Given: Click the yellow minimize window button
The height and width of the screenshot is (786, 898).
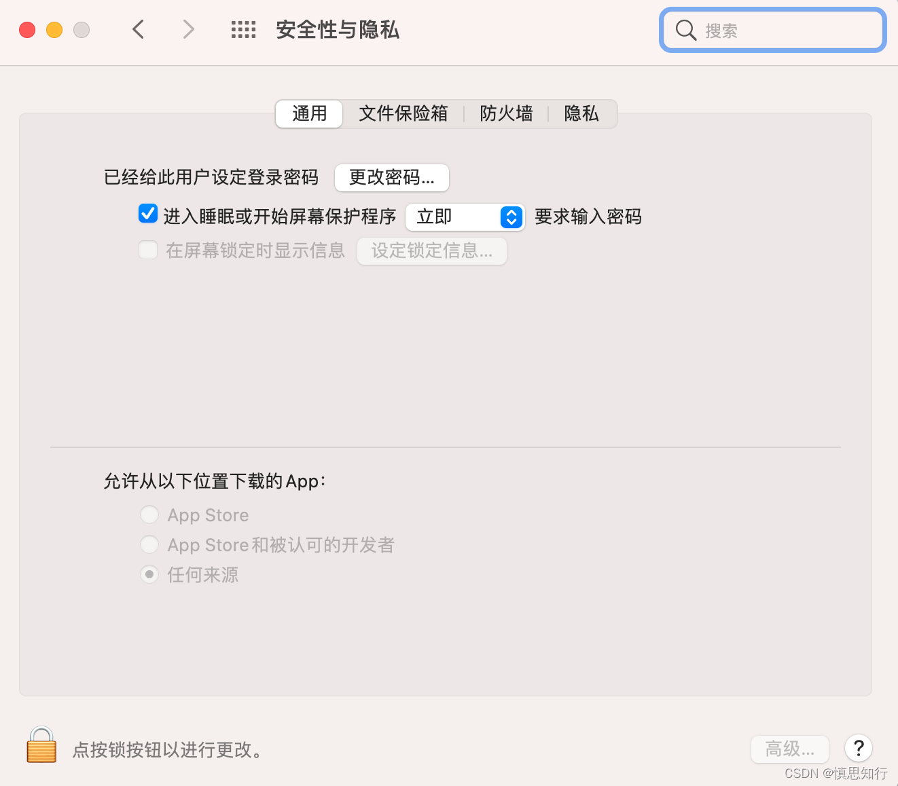Looking at the screenshot, I should pos(54,30).
